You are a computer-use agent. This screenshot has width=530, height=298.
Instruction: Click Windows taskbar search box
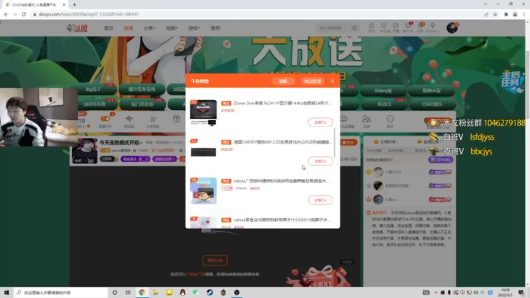[x=61, y=292]
